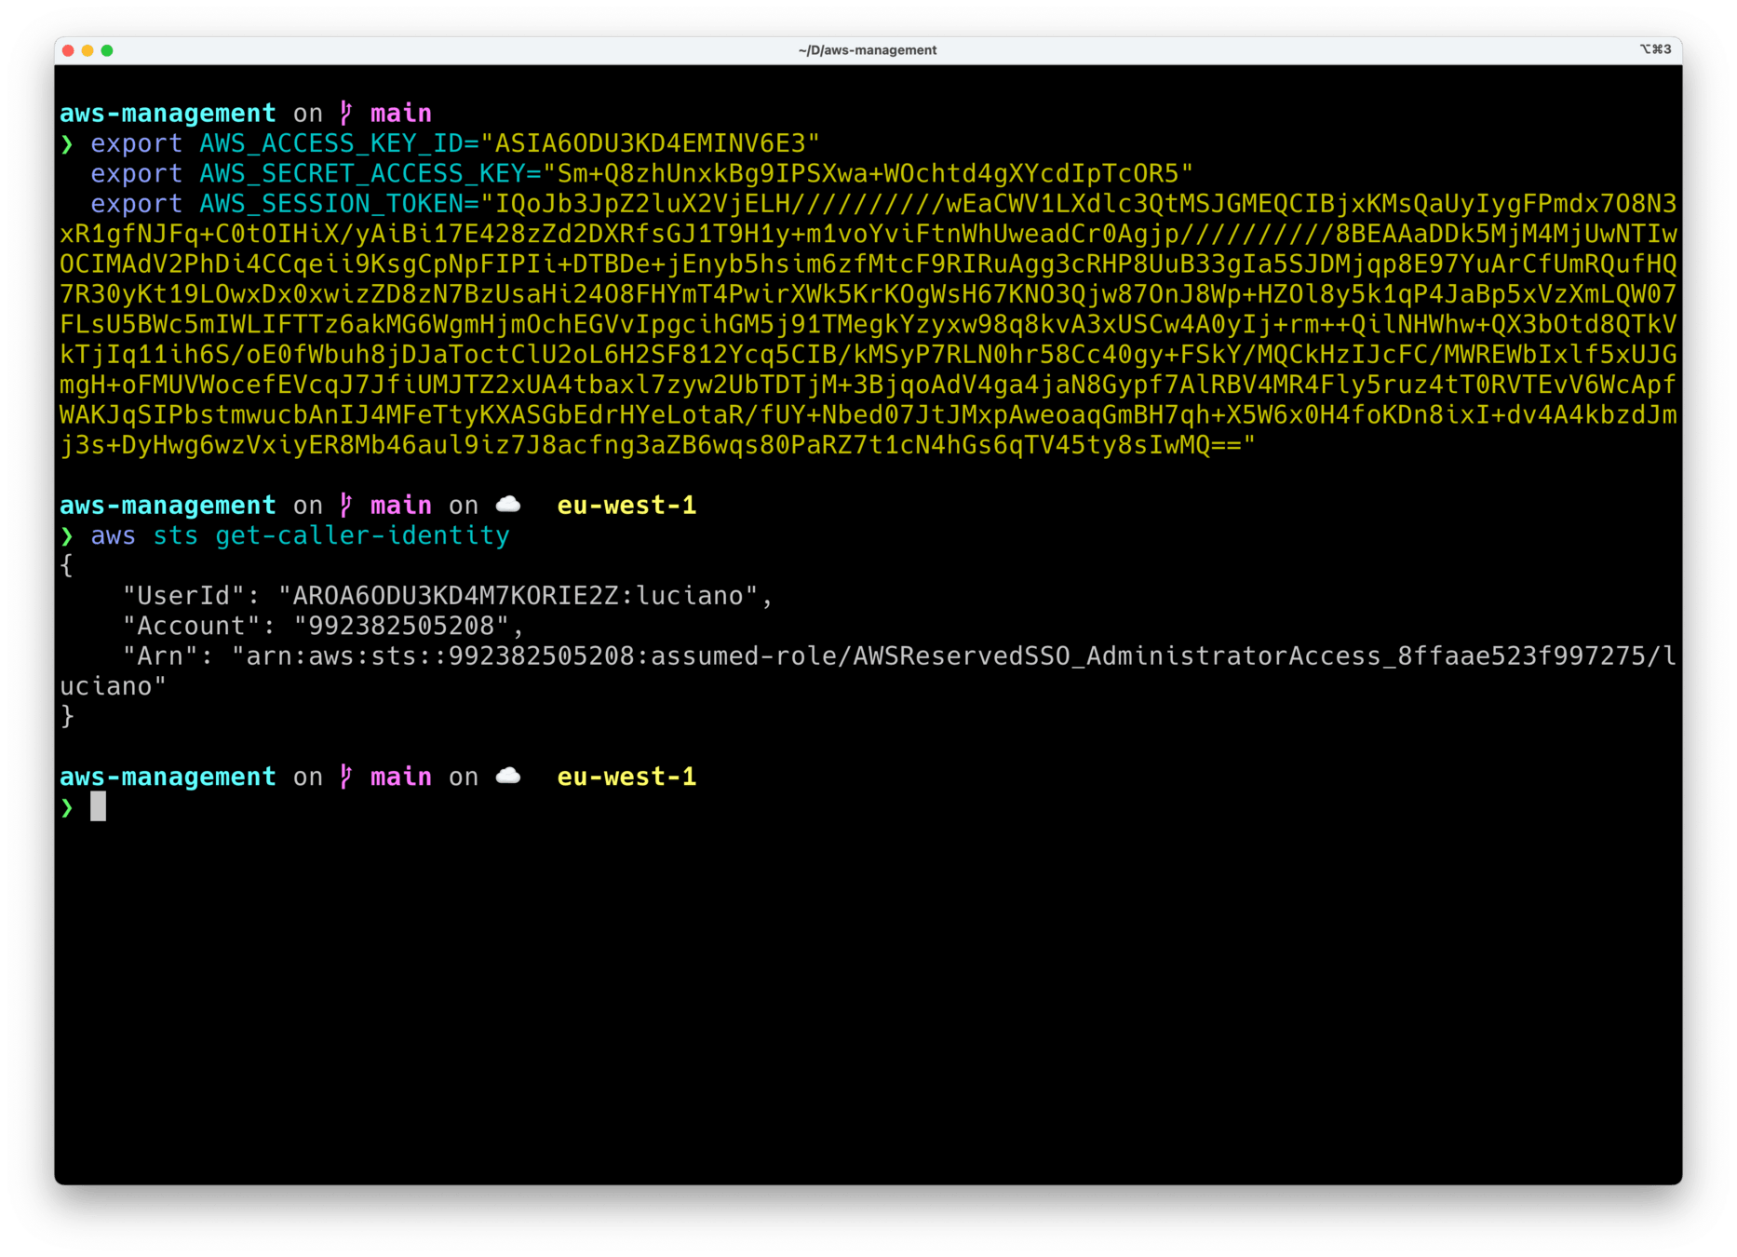Click the ~/D/aws-management window title
The image size is (1737, 1257).
[x=868, y=50]
